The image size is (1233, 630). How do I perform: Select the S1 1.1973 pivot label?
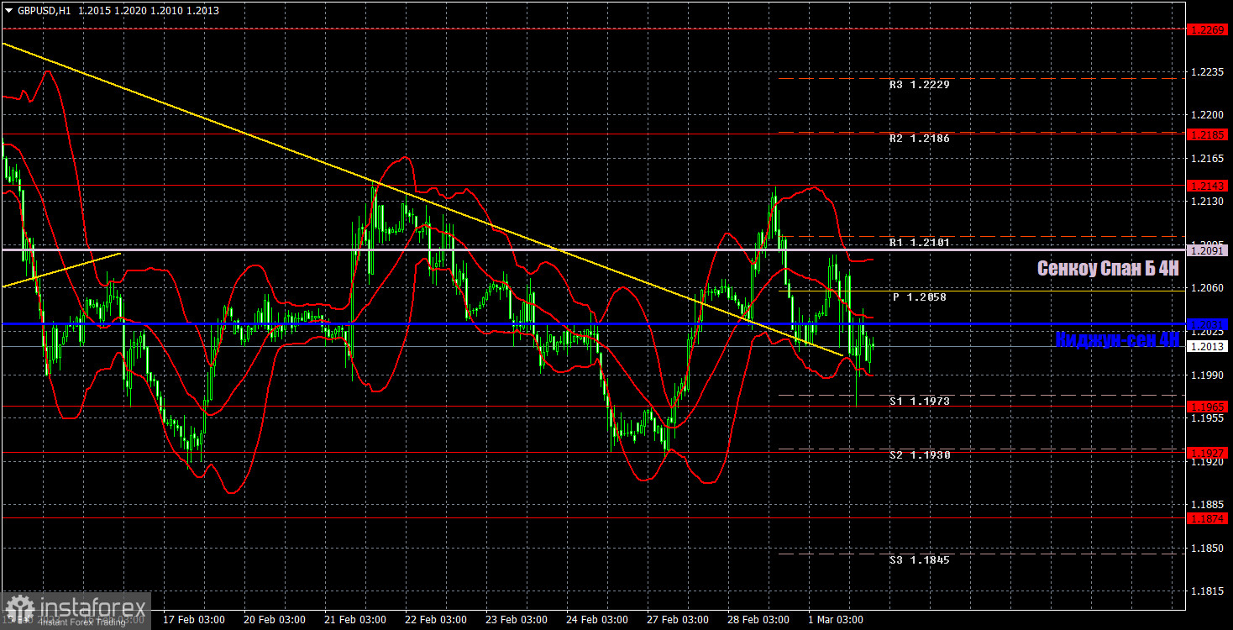tap(920, 402)
